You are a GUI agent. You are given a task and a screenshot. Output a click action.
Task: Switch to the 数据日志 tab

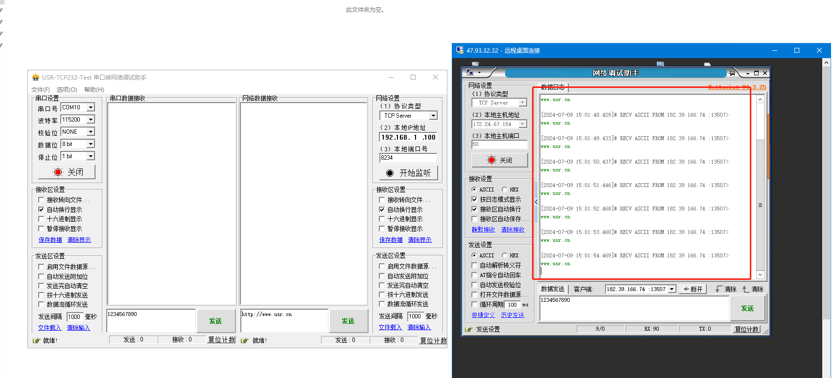[x=553, y=87]
